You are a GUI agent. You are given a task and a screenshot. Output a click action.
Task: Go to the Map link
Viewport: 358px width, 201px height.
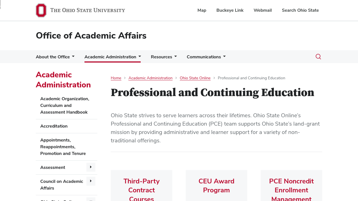(x=202, y=10)
